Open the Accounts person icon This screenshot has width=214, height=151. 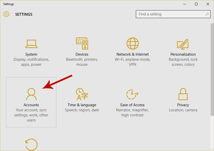tap(31, 94)
